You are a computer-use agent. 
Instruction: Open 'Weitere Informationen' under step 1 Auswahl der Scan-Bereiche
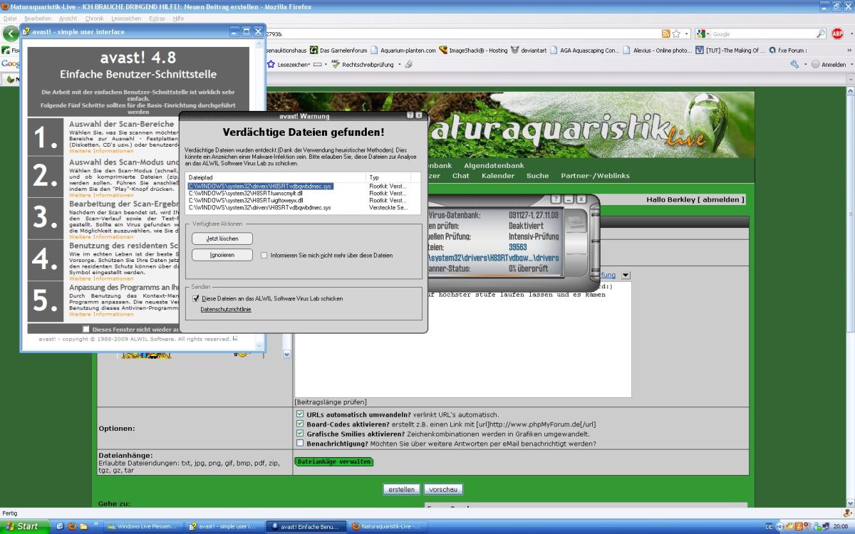[x=101, y=152]
